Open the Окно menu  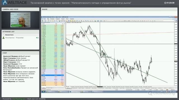[x=67, y=19]
